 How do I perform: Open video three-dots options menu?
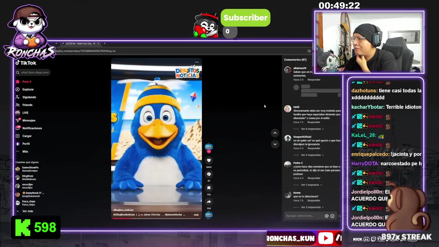coord(197,62)
